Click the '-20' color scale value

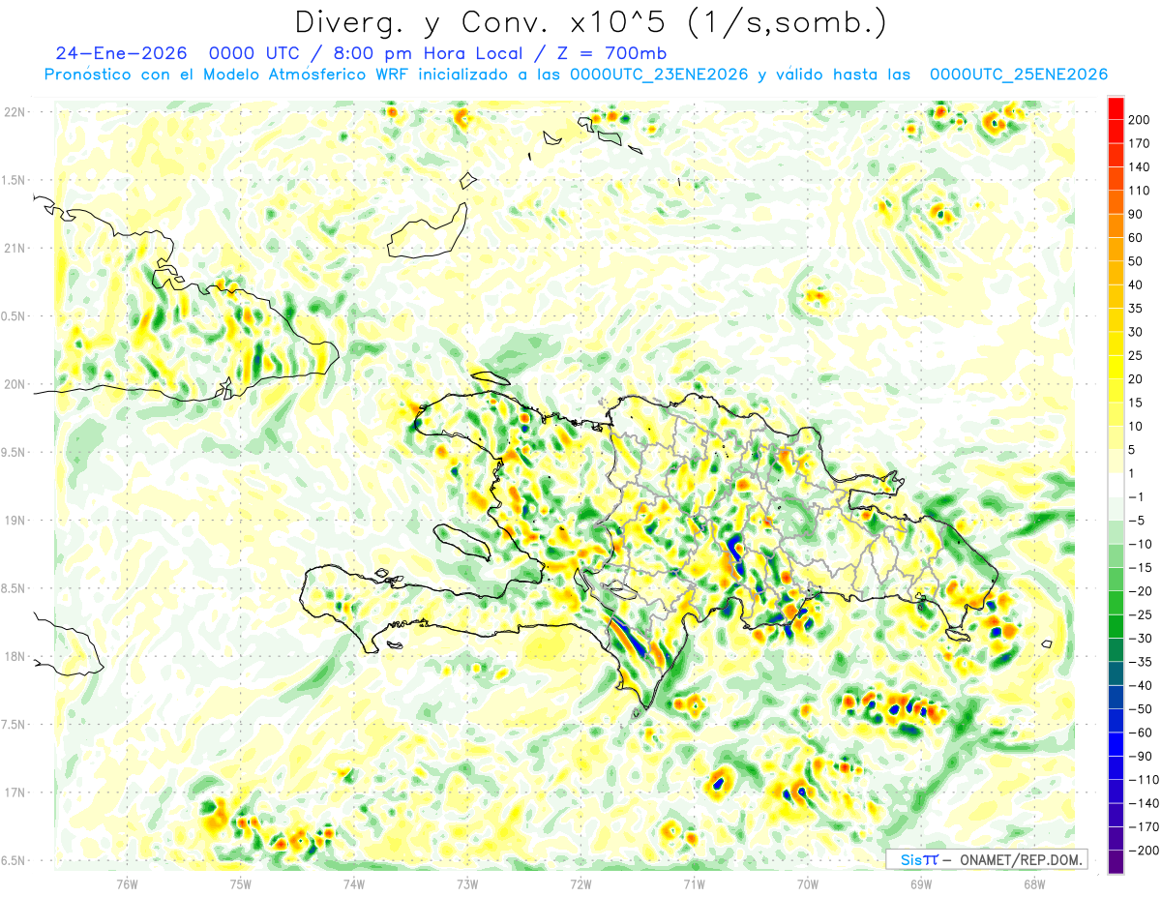[x=1140, y=591]
